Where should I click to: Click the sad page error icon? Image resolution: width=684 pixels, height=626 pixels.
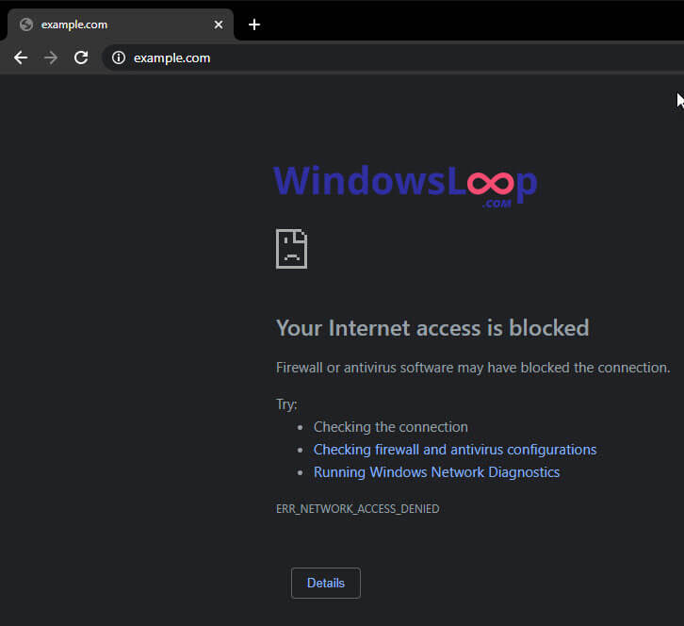[291, 249]
